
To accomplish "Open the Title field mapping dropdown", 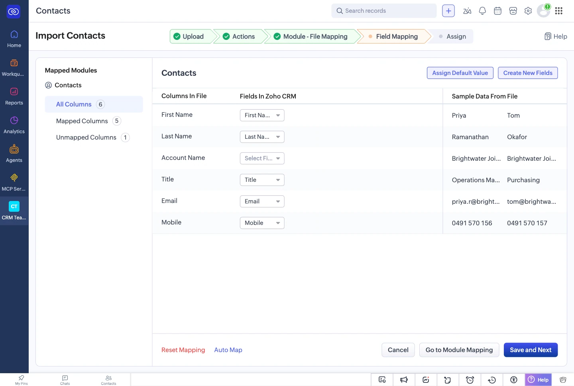I will tap(262, 180).
